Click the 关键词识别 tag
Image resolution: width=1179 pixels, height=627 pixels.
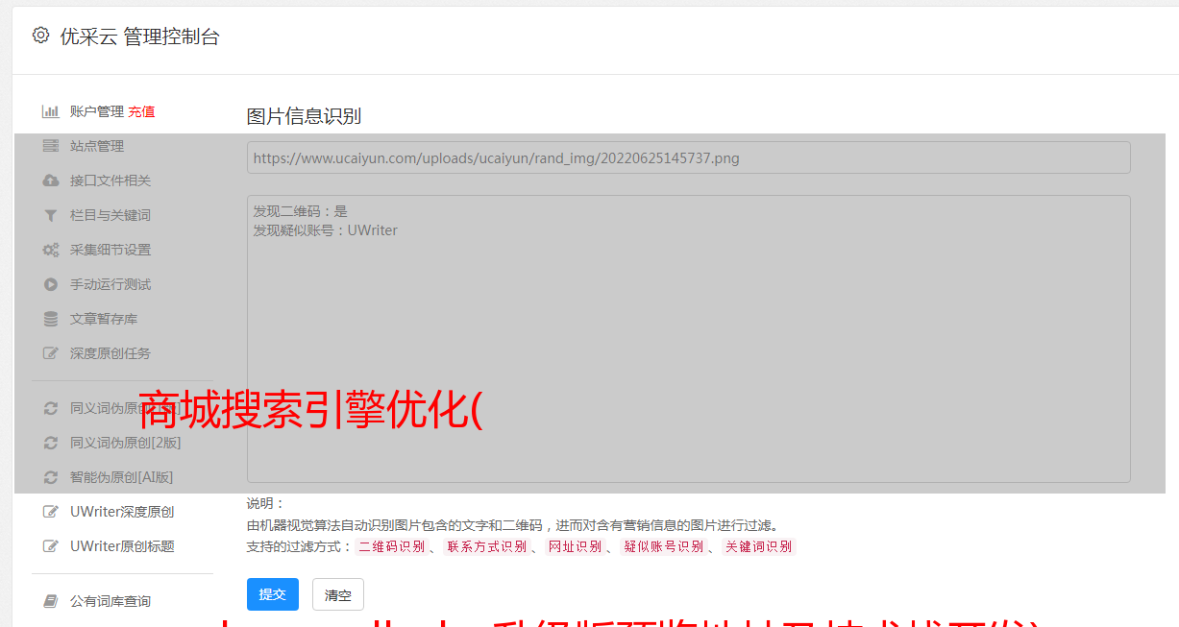click(759, 546)
